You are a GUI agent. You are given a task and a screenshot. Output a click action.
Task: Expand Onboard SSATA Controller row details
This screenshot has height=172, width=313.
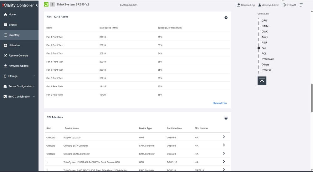(224, 153)
